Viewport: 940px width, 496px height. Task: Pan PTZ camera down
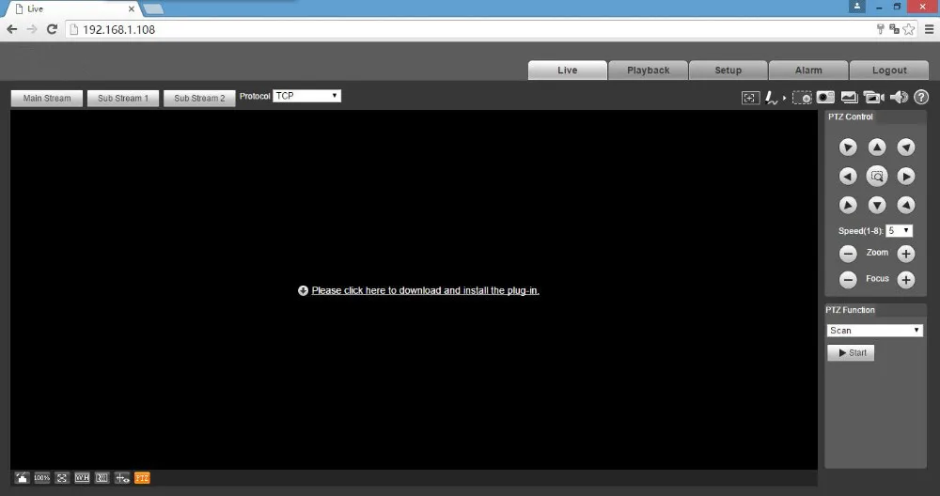point(877,206)
